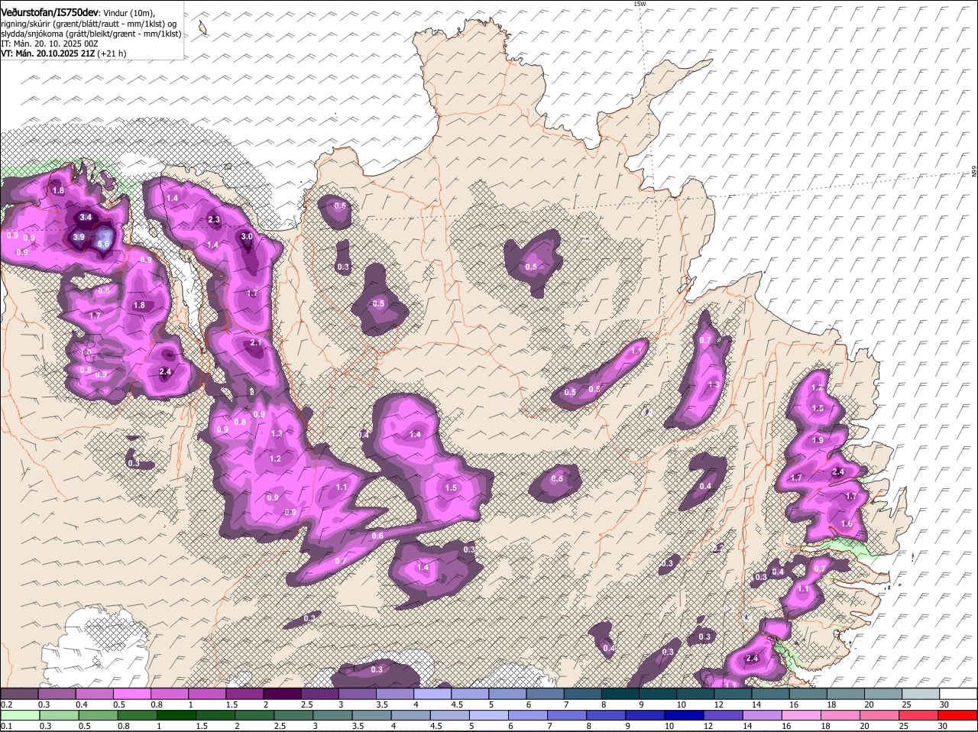
Task: Click the 2.3 precipitation value on map
Action: 214,220
